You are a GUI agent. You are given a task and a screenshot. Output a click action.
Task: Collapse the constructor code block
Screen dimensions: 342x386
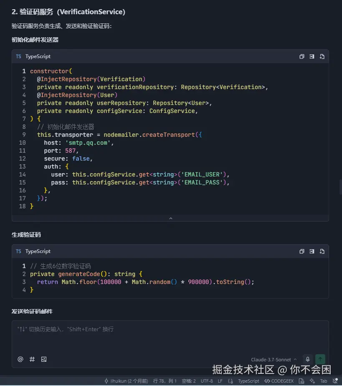pos(171,218)
